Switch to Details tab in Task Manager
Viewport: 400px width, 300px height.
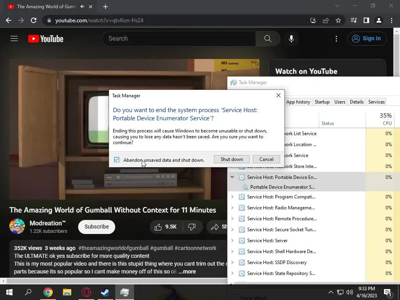(x=357, y=102)
